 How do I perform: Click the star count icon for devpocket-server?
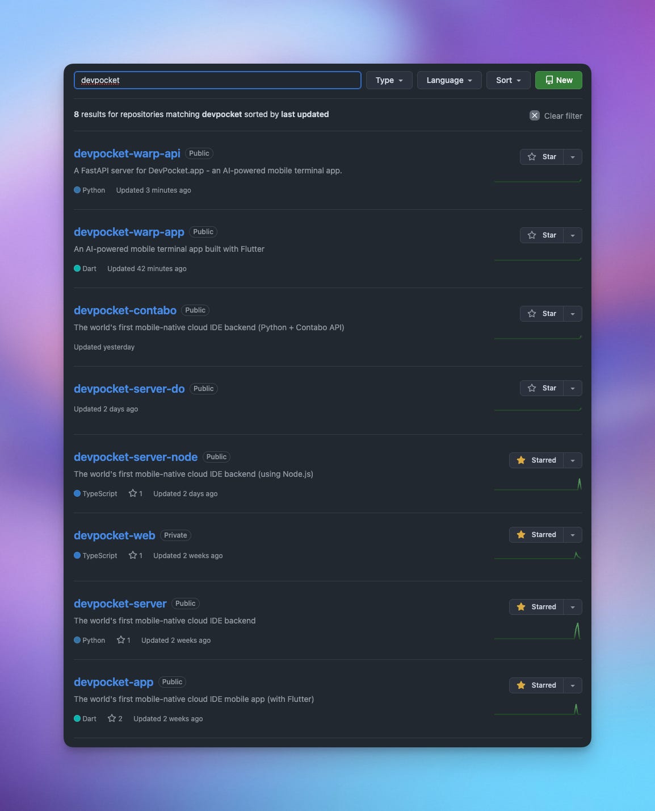coord(121,640)
